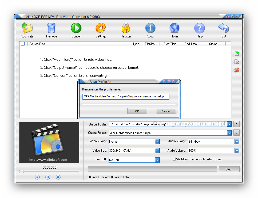
Task: Click the 00:00:00.0 preview time text
Action: [50, 167]
